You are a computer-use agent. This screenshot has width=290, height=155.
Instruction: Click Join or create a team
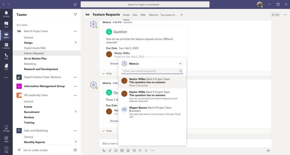[x=35, y=150]
